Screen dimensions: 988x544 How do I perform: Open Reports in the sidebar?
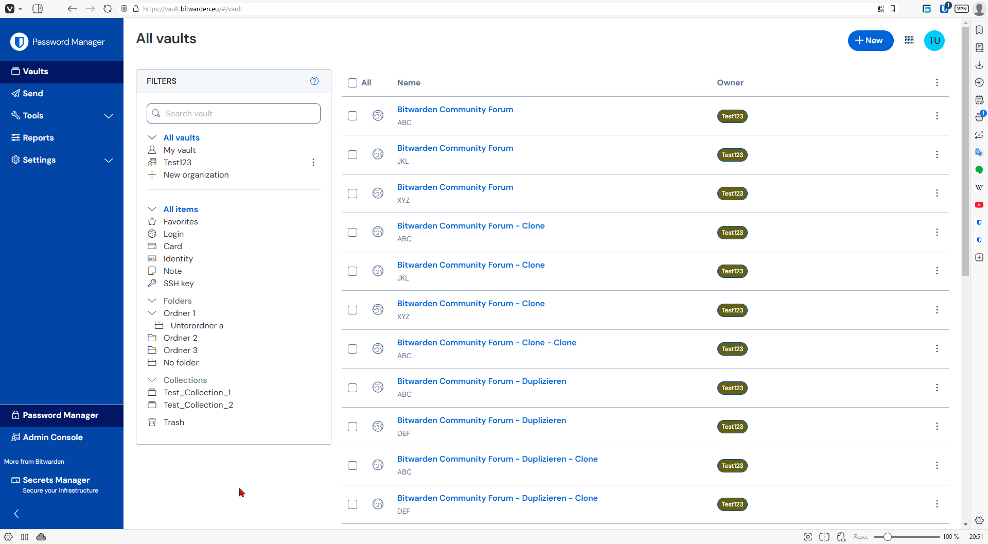tap(62, 138)
